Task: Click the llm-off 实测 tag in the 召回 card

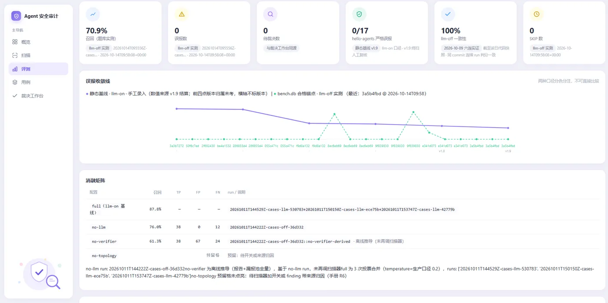Action: tap(99, 48)
